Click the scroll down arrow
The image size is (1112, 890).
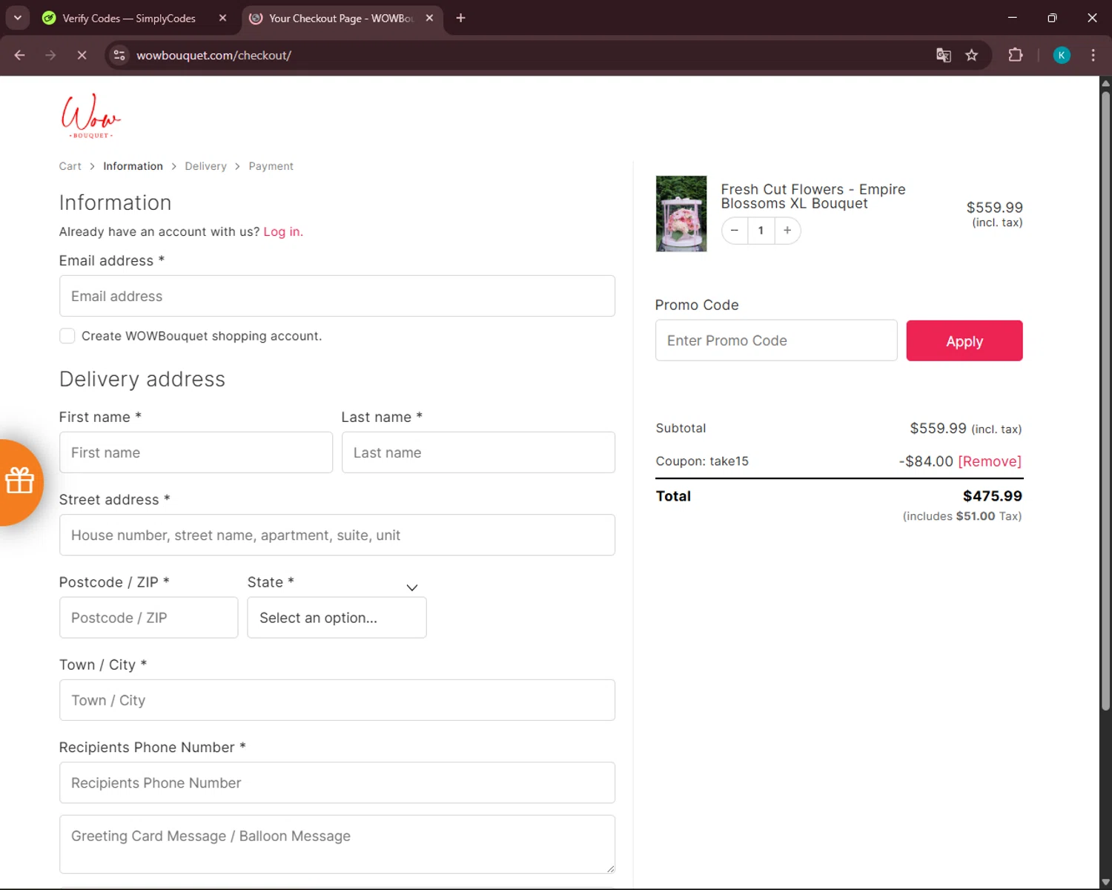point(1105,883)
